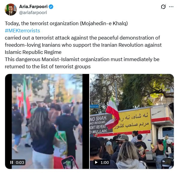
Task: Click the 1:00 duration label on the right video
Action: point(104,162)
